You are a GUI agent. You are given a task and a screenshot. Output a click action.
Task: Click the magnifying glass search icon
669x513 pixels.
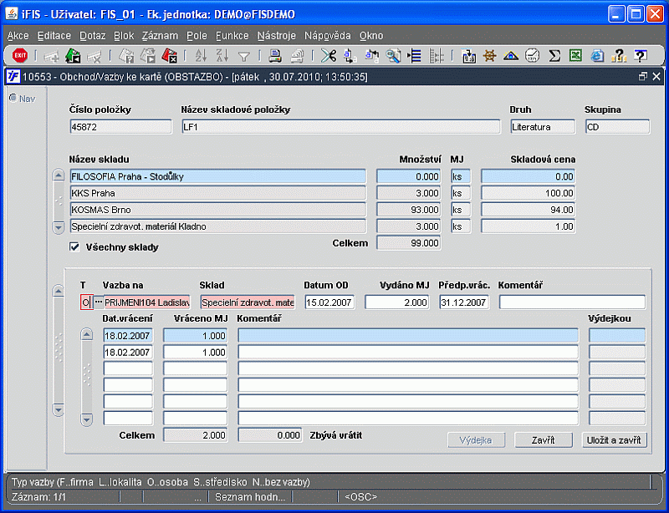[x=393, y=56]
